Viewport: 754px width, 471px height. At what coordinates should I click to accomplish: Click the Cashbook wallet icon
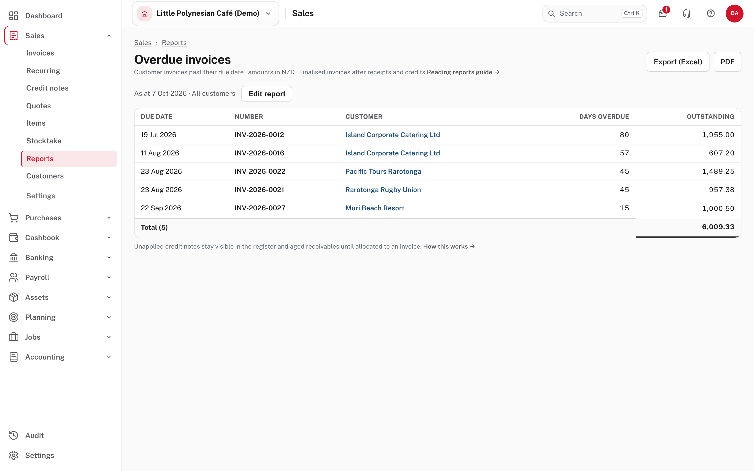click(13, 238)
